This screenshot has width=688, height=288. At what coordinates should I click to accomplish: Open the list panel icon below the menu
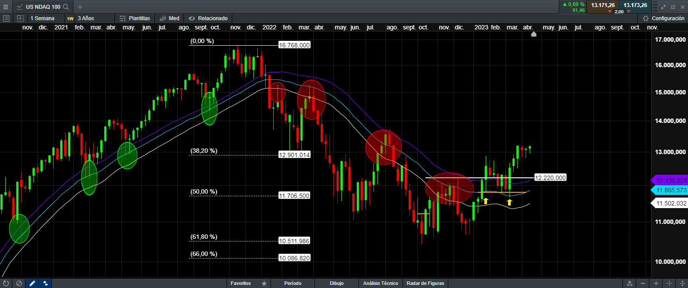click(6, 18)
